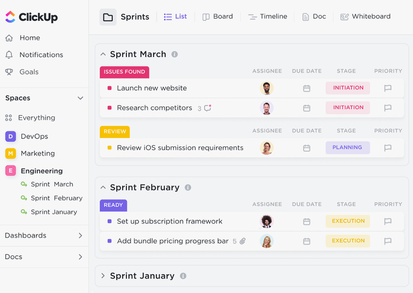Image resolution: width=413 pixels, height=293 pixels.
Task: Set due date for Launch new website
Action: click(307, 88)
